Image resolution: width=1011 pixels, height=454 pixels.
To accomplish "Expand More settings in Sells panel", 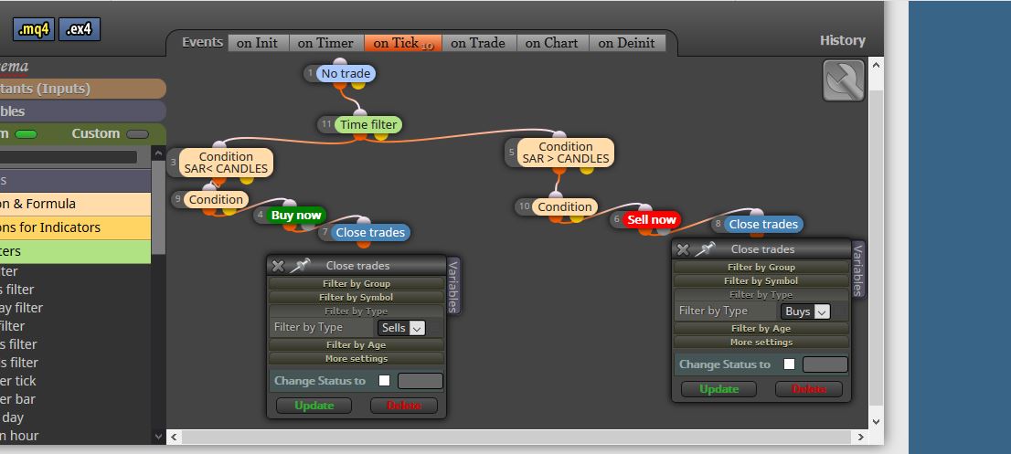I will pos(356,359).
